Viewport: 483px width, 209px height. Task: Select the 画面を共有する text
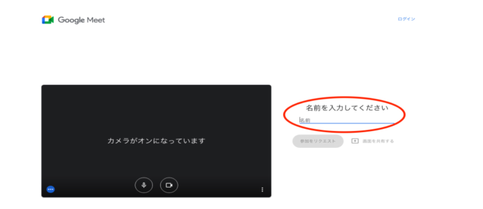tap(378, 142)
